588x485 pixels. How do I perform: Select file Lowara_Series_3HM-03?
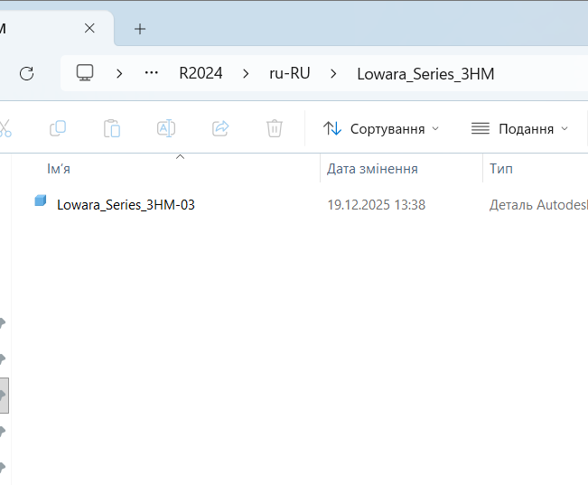click(x=126, y=205)
